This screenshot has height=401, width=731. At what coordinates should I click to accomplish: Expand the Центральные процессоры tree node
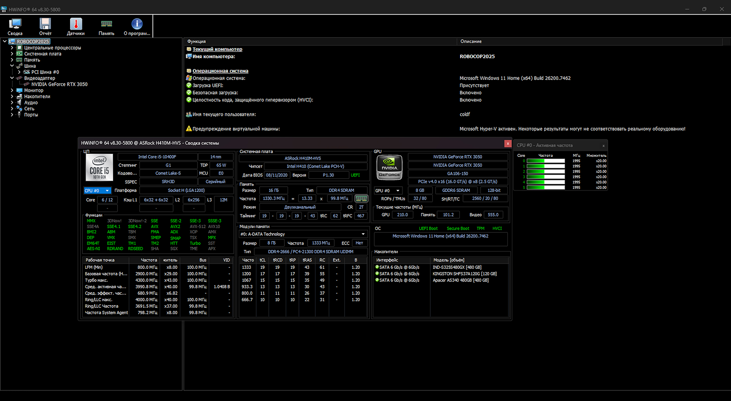click(x=12, y=48)
